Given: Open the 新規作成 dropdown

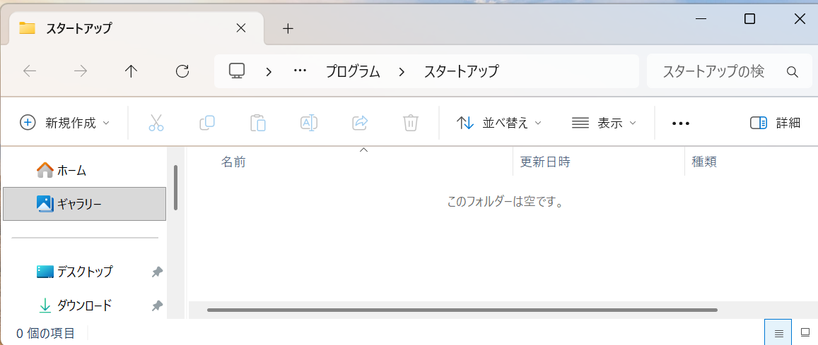Looking at the screenshot, I should click(x=64, y=123).
